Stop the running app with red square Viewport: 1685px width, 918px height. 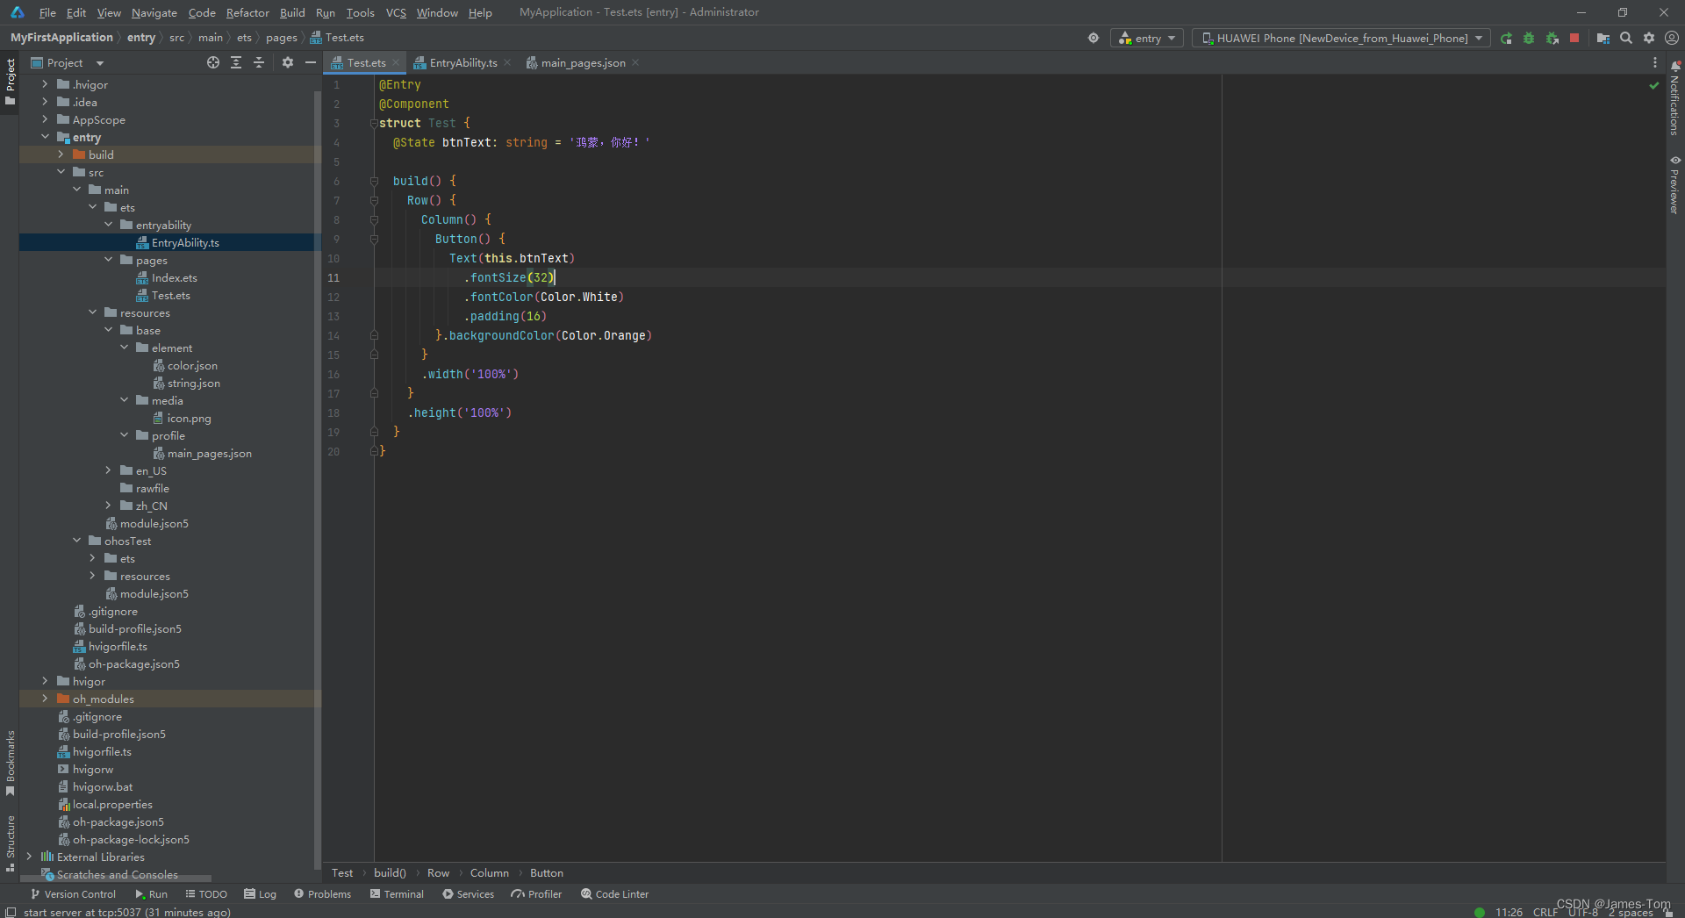[x=1574, y=38]
